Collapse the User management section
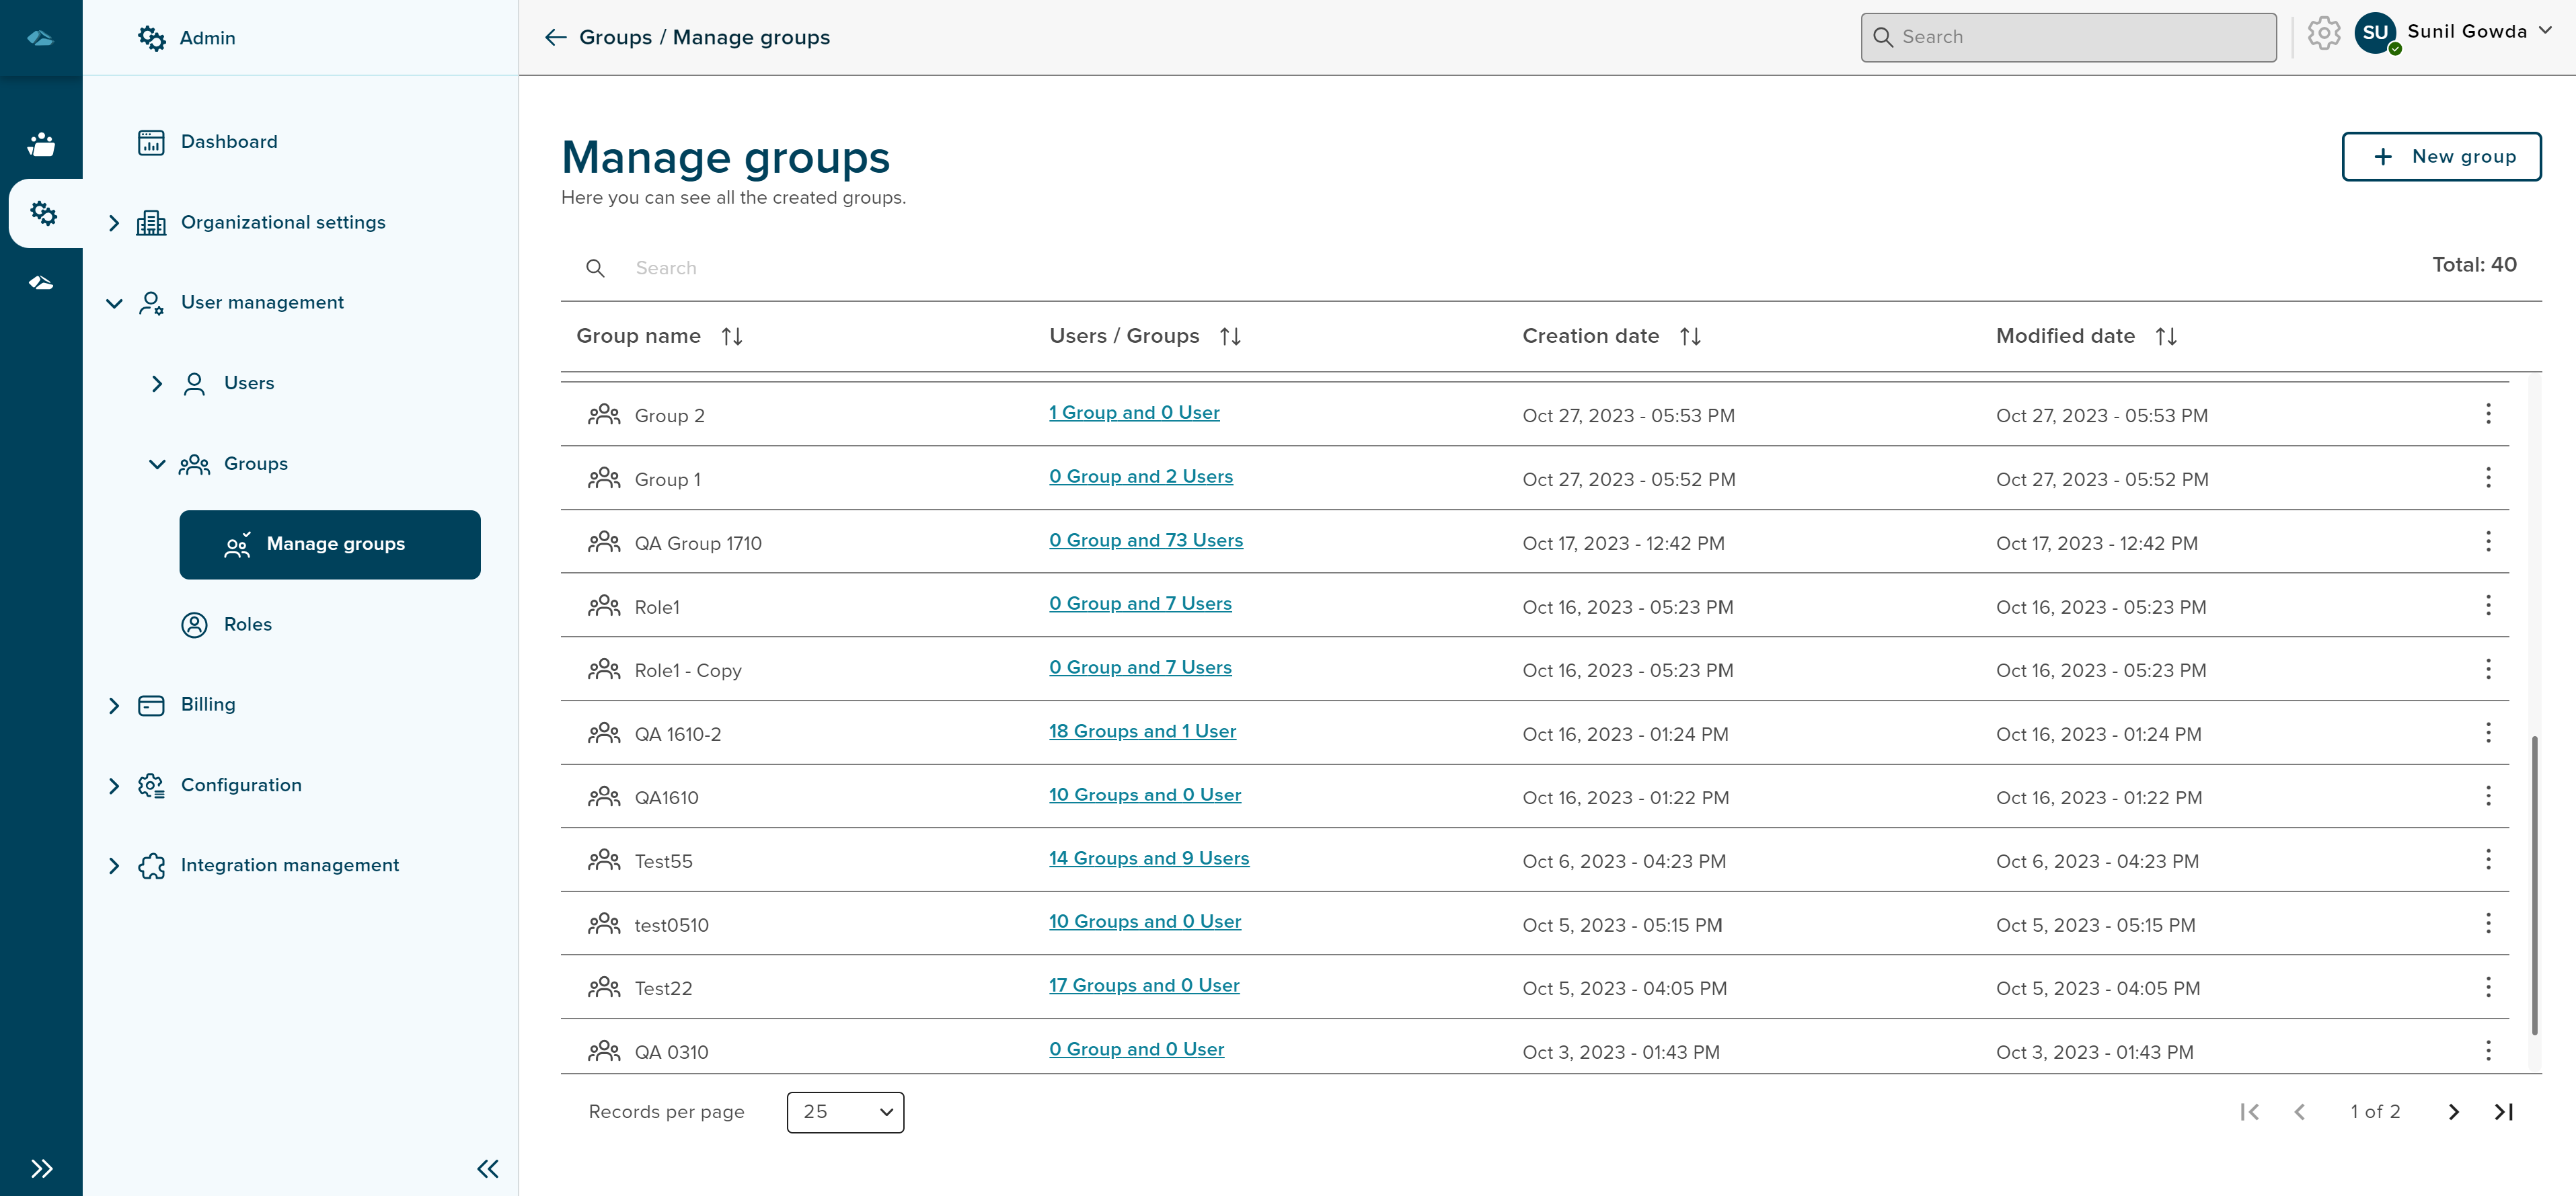The height and width of the screenshot is (1196, 2576). point(114,303)
